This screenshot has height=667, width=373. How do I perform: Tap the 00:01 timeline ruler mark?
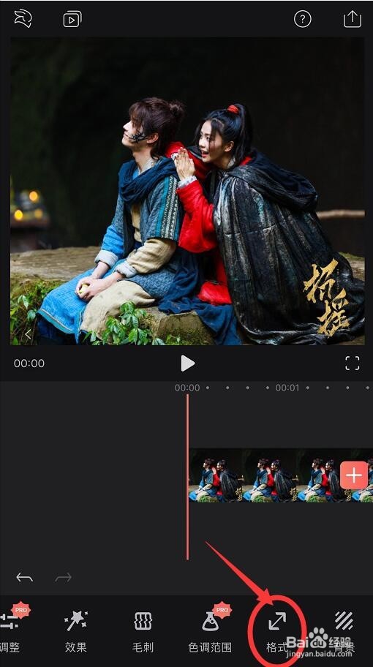(287, 388)
